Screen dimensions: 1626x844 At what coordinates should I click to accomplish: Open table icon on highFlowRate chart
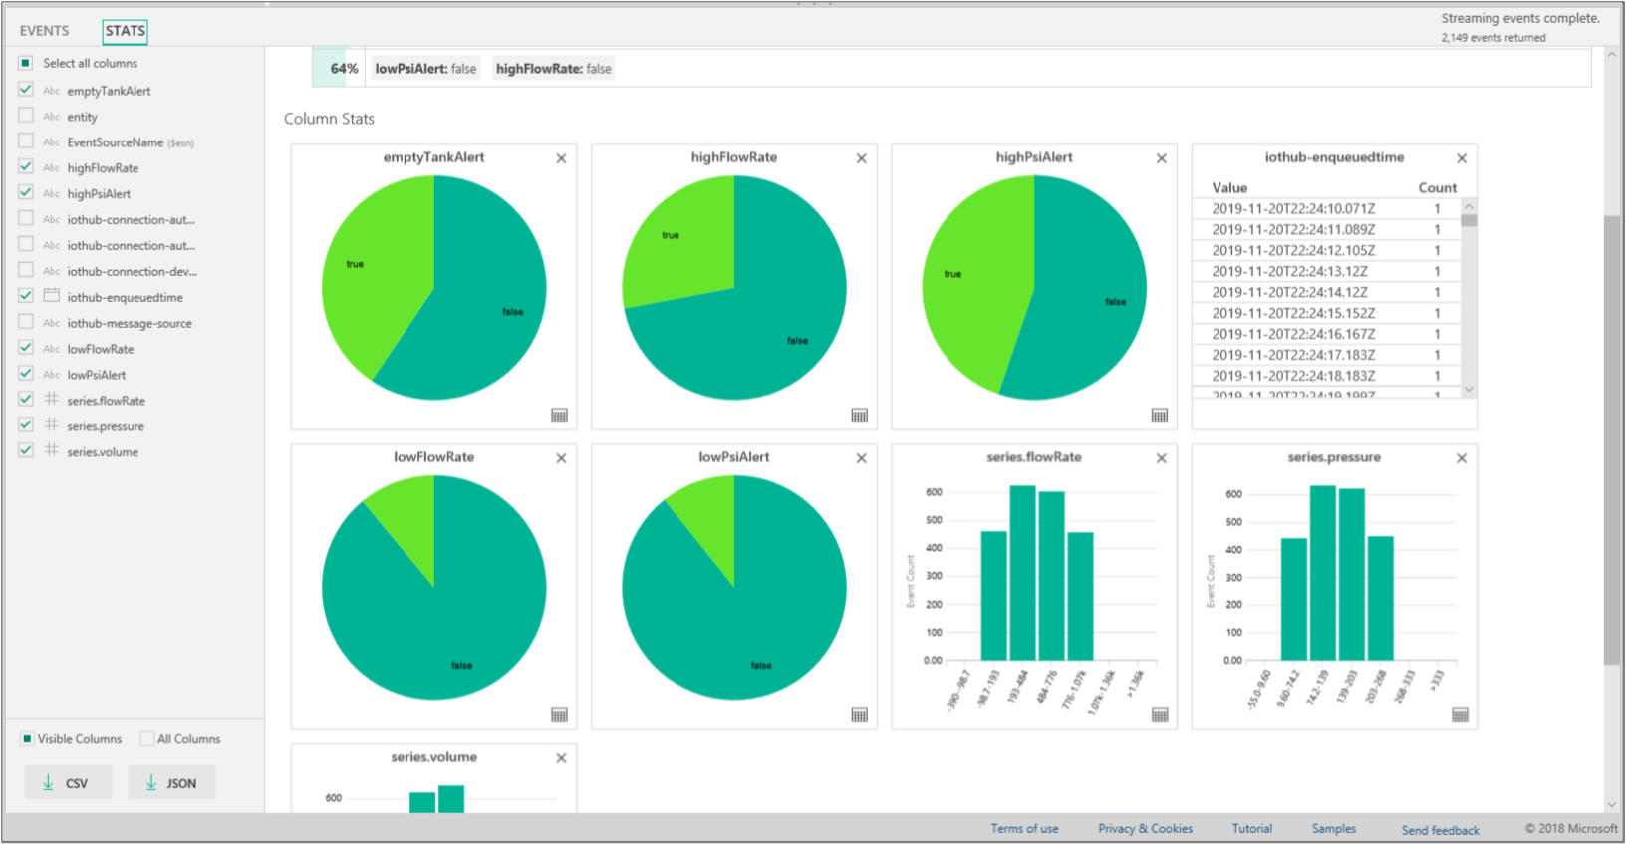pyautogui.click(x=860, y=416)
